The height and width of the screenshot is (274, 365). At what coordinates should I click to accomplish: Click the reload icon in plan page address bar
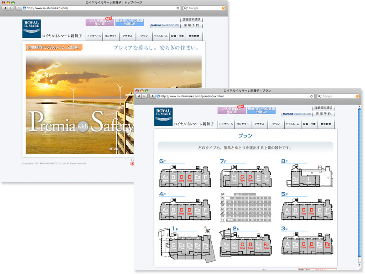coord(311,96)
